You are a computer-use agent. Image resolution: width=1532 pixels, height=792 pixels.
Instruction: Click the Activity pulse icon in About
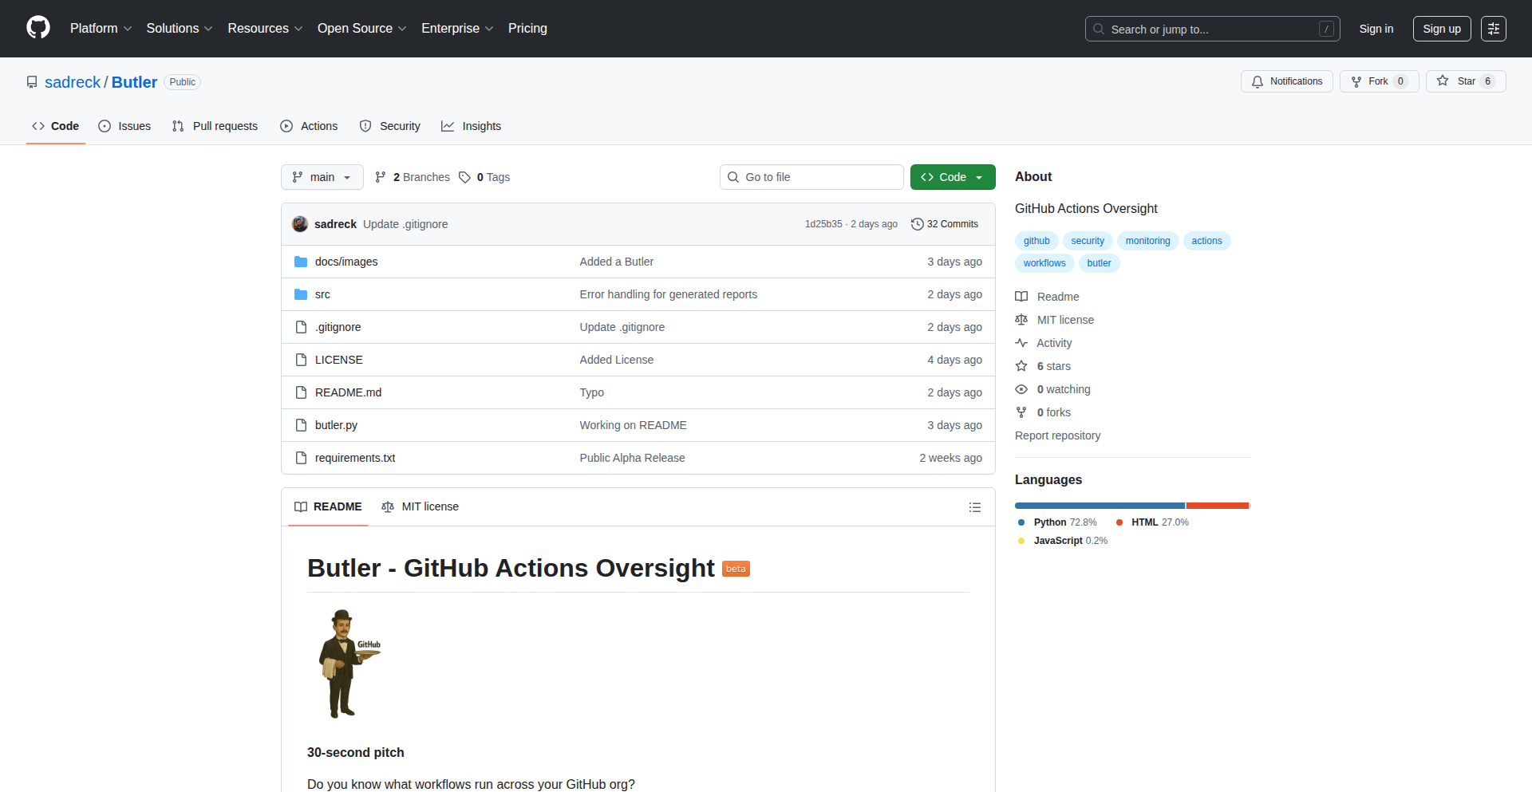coord(1021,343)
